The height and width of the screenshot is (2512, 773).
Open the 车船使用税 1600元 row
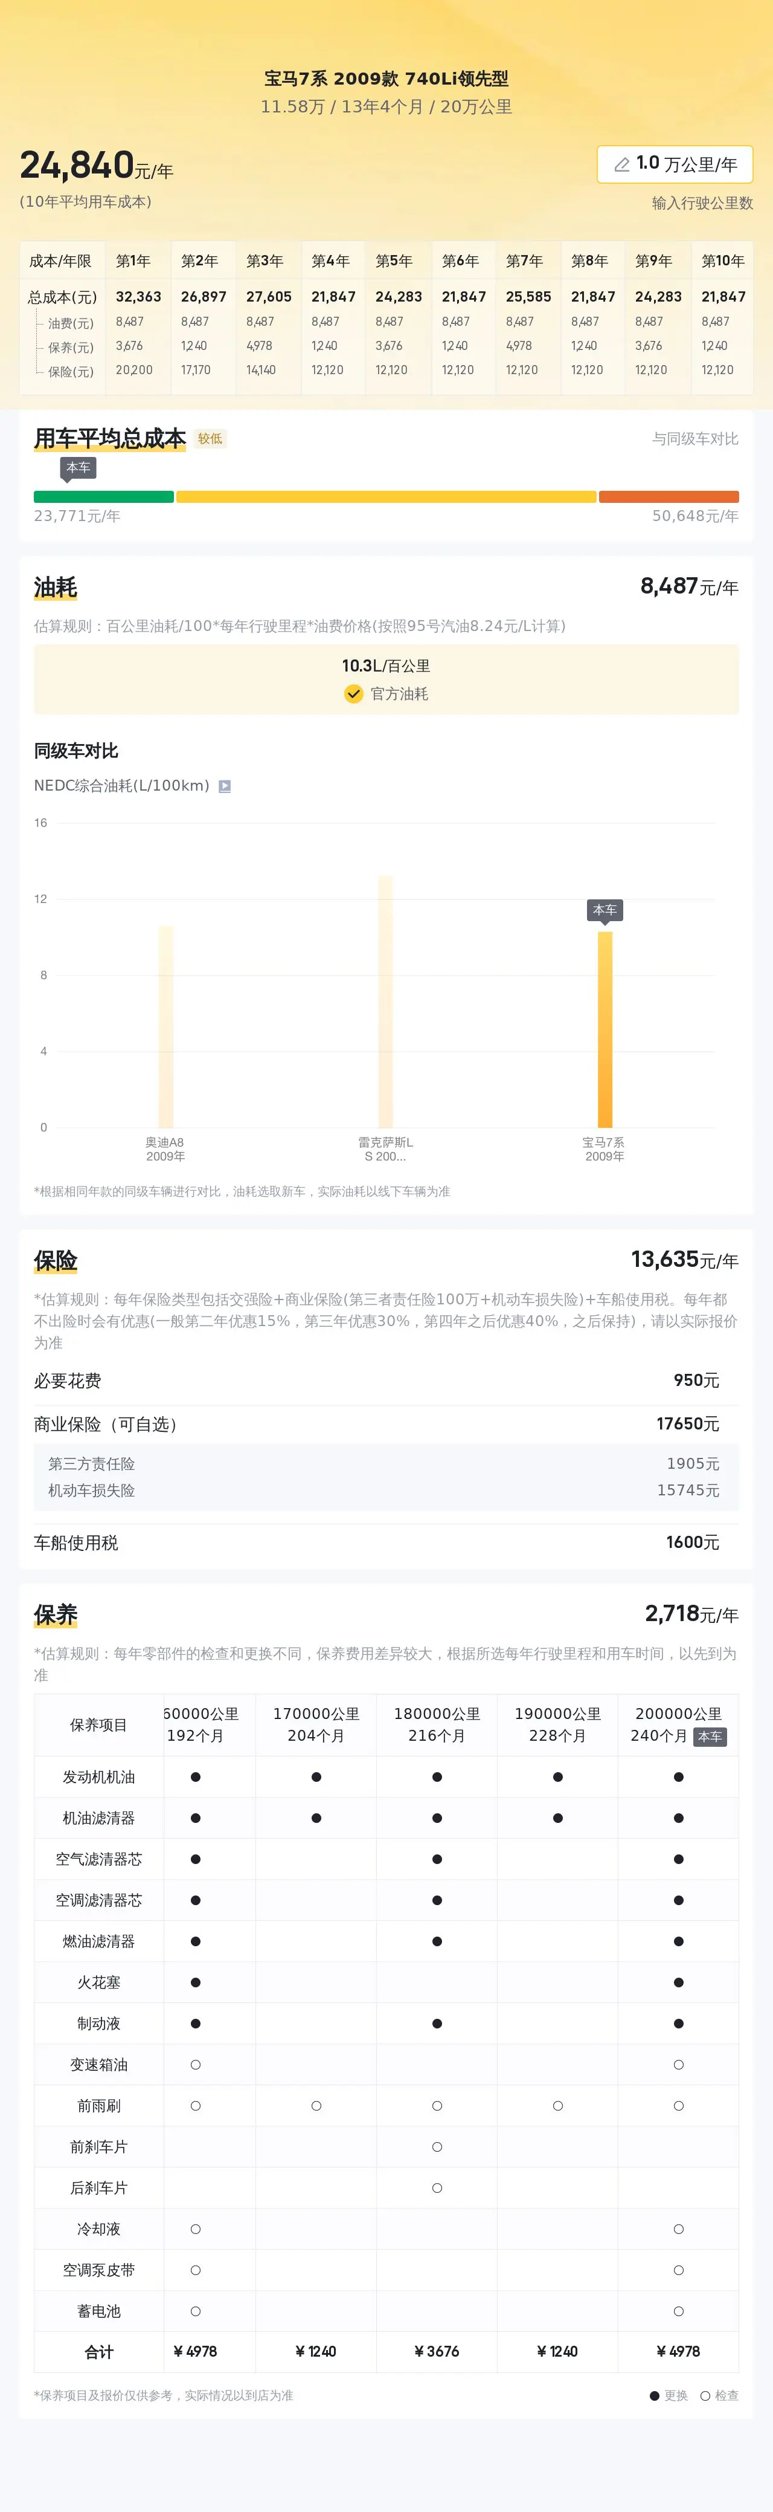(x=386, y=1542)
